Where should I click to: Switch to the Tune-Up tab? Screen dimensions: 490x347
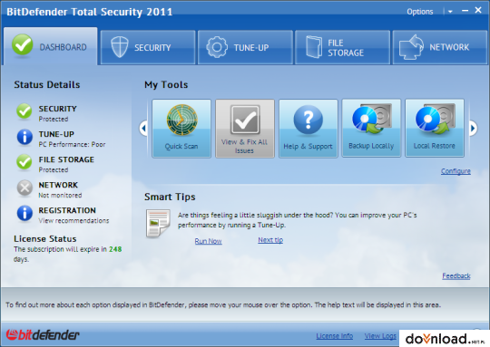tap(245, 47)
